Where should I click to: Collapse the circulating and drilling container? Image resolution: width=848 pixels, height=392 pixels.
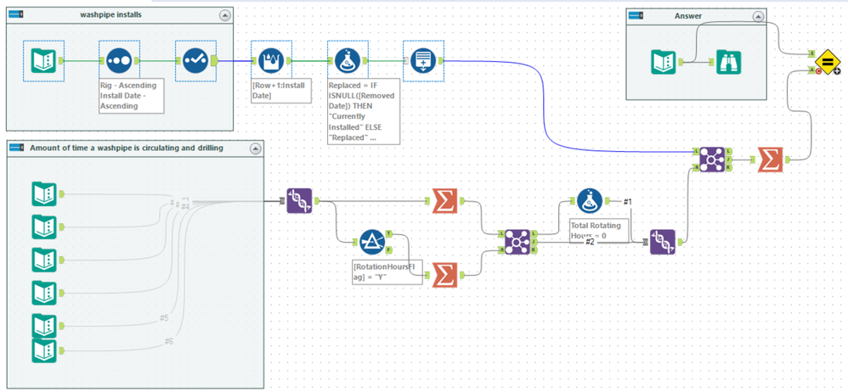(255, 148)
